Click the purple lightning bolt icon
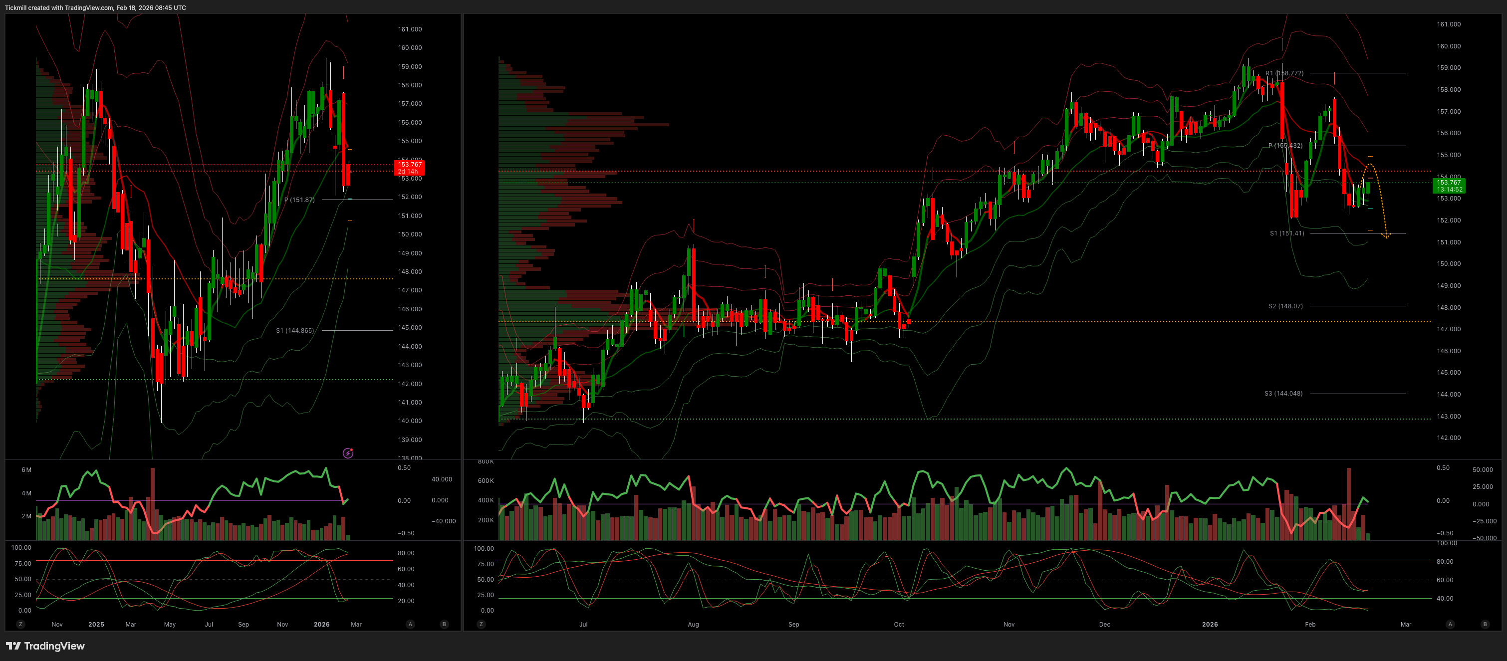The height and width of the screenshot is (661, 1507). point(348,453)
